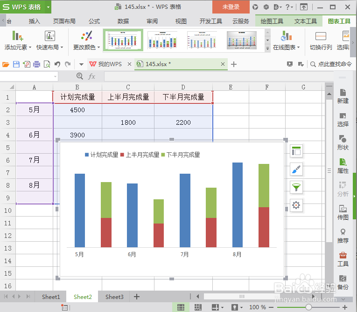This screenshot has height=312, width=357.
Task: Select the stacked-bar second chart style thumbnail
Action: coord(162,40)
